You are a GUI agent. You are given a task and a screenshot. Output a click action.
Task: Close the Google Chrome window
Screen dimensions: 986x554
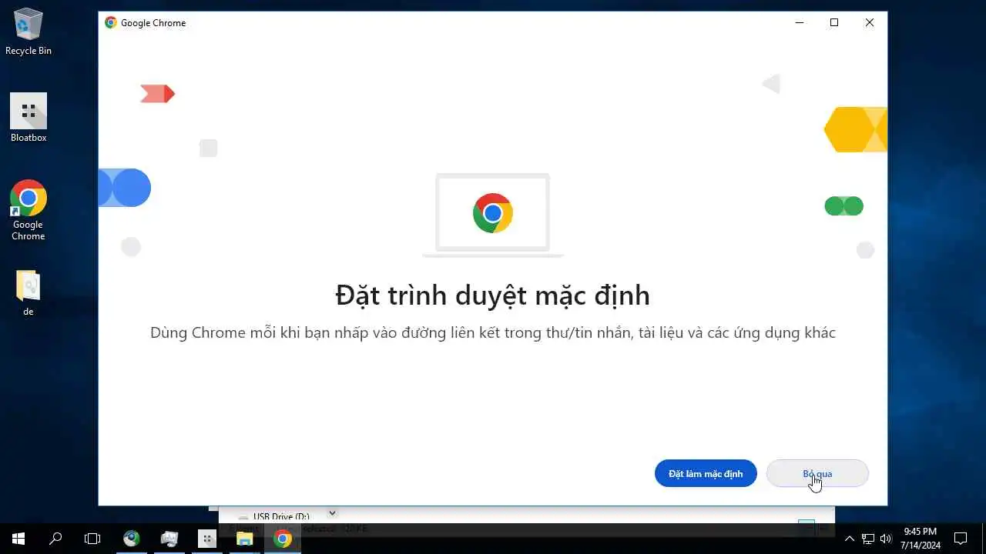(870, 23)
